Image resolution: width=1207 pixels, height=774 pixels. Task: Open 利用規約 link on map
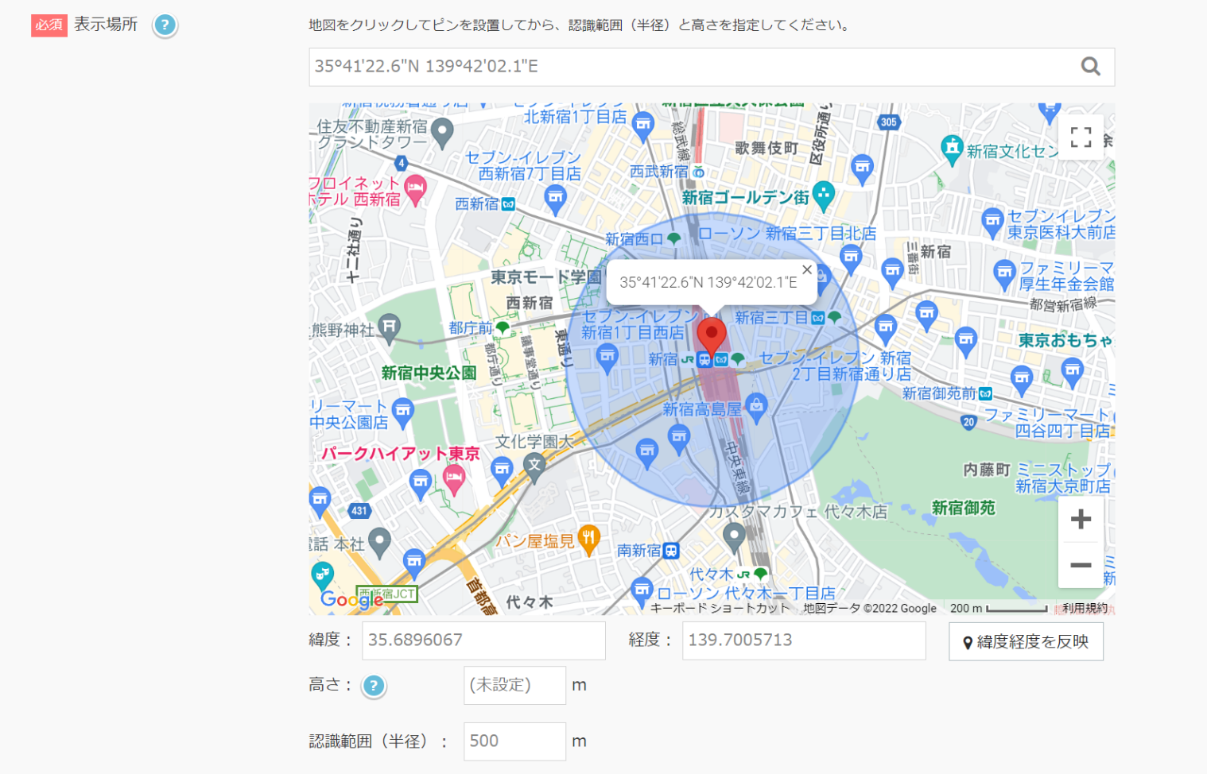[x=1085, y=608]
